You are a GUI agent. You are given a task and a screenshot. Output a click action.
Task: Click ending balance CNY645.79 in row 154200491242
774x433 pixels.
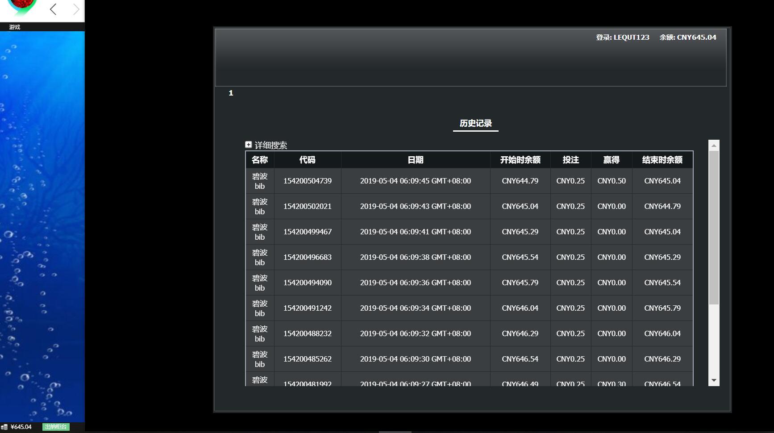[x=662, y=308]
